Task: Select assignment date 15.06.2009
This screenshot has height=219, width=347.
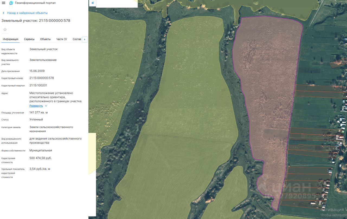Action: (x=37, y=71)
